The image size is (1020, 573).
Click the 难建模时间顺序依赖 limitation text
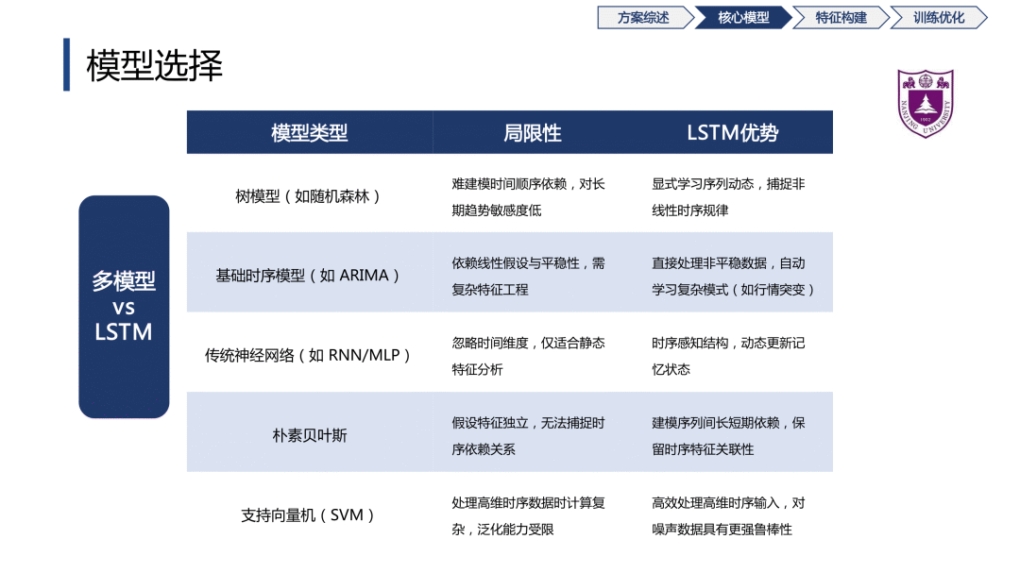click(x=528, y=197)
